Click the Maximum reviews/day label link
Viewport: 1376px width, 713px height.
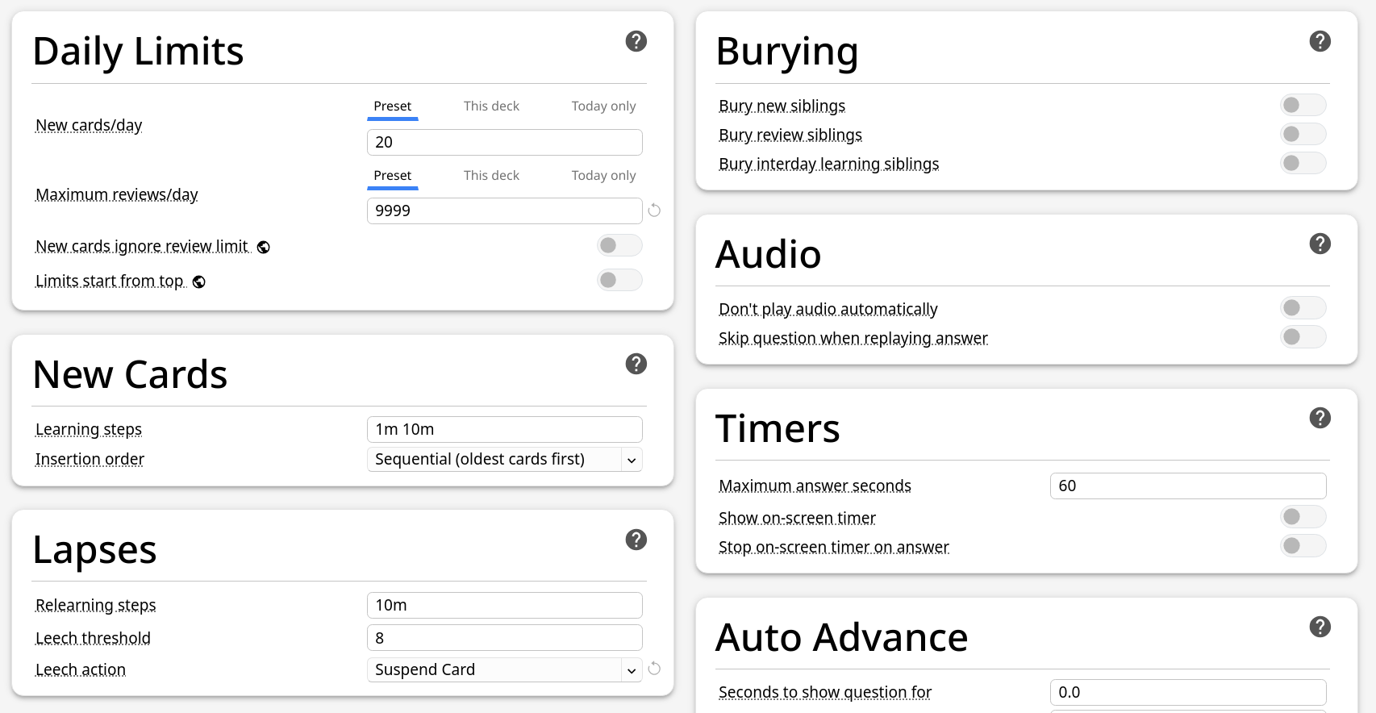pyautogui.click(x=117, y=194)
